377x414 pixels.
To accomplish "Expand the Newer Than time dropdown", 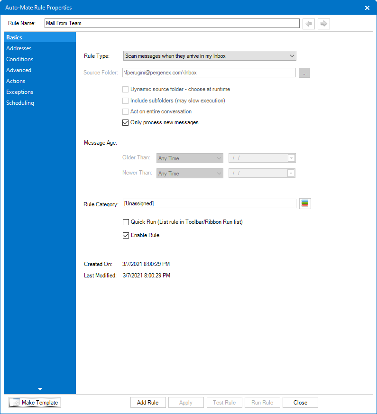I will coord(190,174).
